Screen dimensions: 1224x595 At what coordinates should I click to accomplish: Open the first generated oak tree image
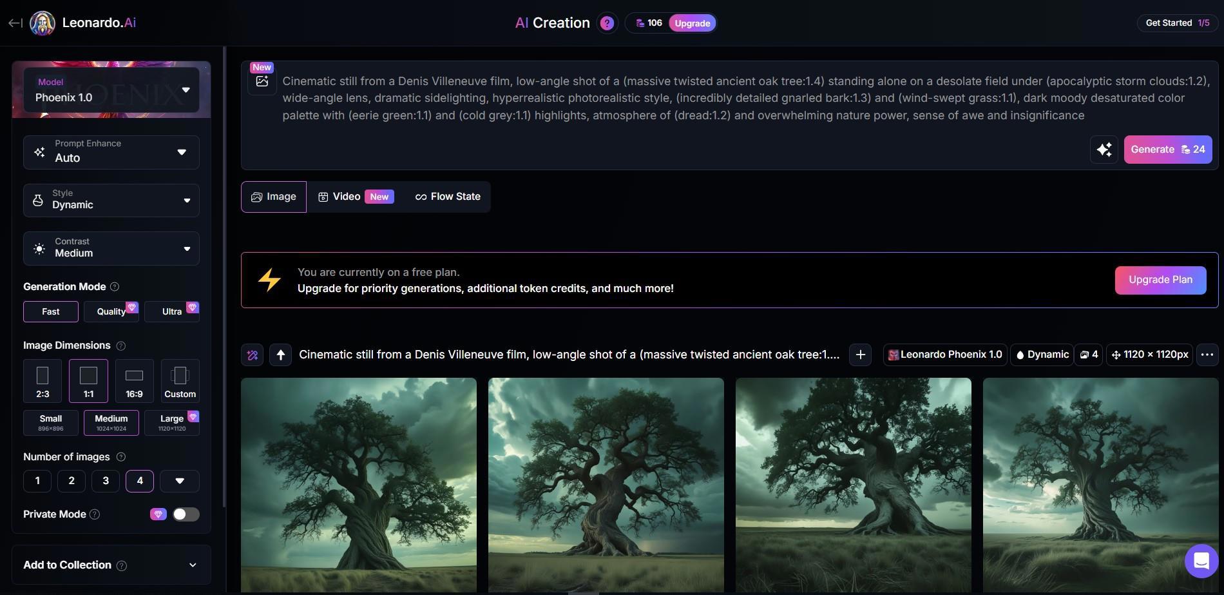pyautogui.click(x=359, y=485)
